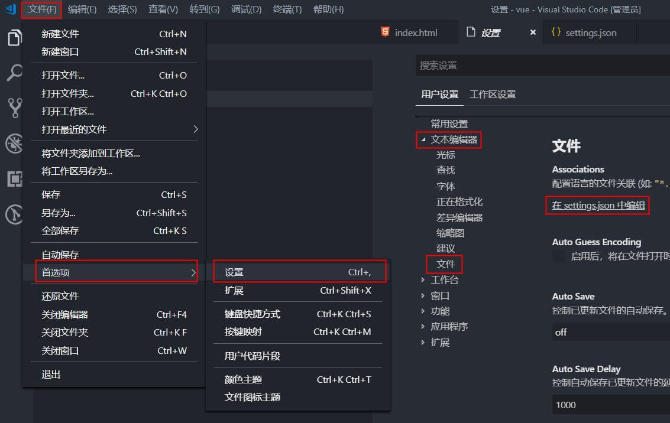Screen dimensions: 670x423
Task: Switch to the 工作区设置 tab
Action: tap(493, 95)
